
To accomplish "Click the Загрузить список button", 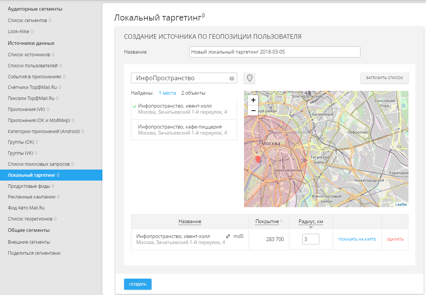I will coord(385,78).
